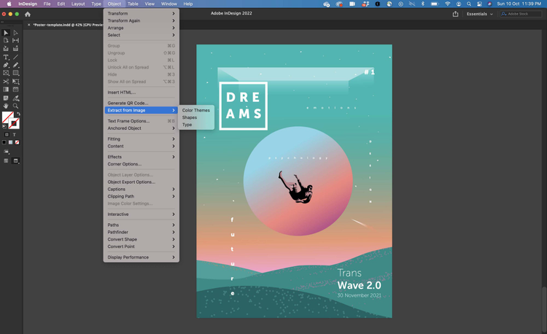Toggle Formatting Affects Container
Image resolution: width=547 pixels, height=334 pixels.
[7, 135]
